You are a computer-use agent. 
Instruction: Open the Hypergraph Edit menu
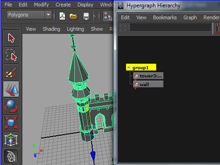click(125, 17)
